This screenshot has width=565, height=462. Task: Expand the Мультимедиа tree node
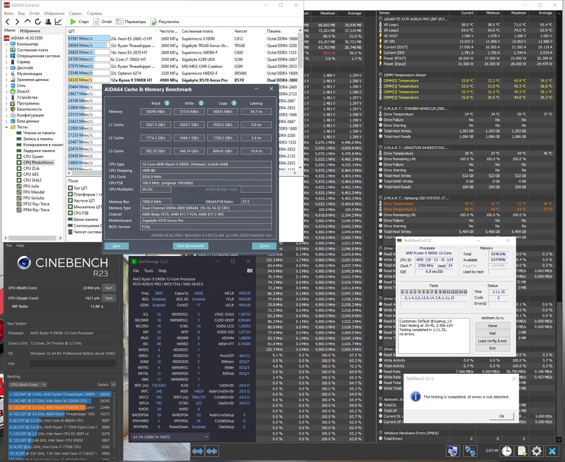[x=6, y=74]
